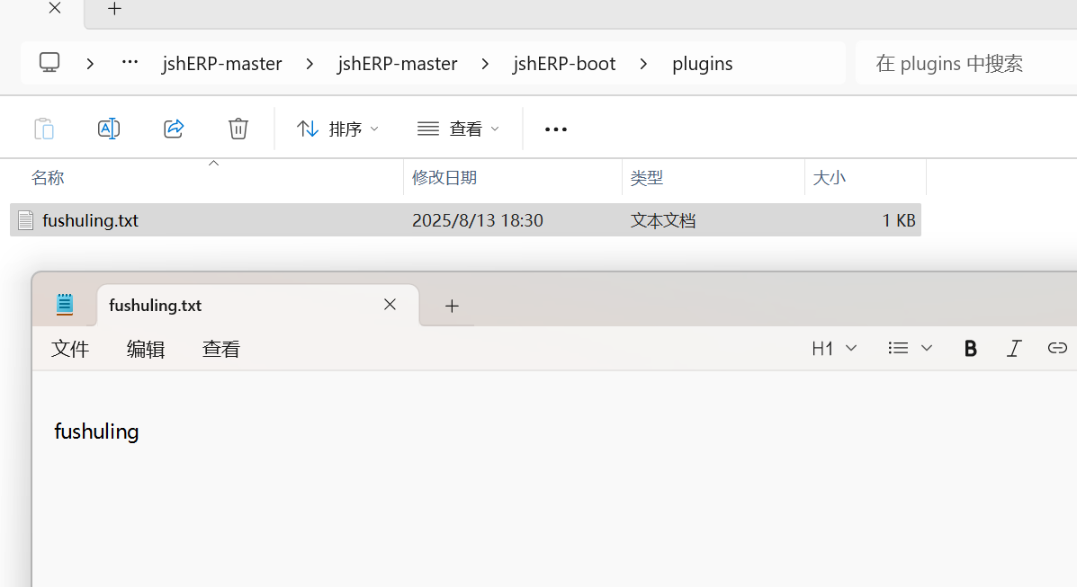Click the Rename icon in Explorer toolbar

click(x=109, y=129)
